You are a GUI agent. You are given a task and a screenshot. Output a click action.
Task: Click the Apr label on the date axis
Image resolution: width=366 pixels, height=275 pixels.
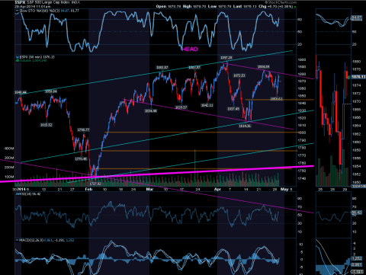pos(217,189)
